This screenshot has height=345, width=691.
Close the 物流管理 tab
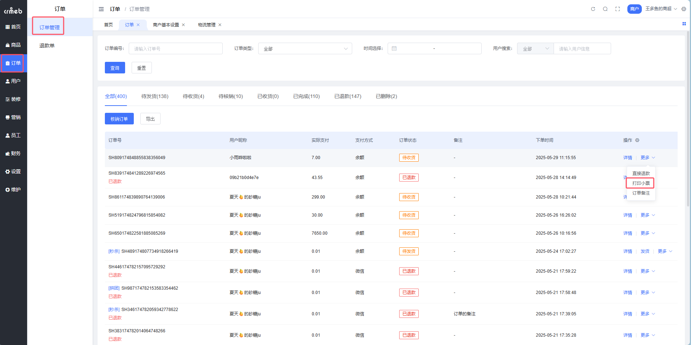tap(220, 25)
